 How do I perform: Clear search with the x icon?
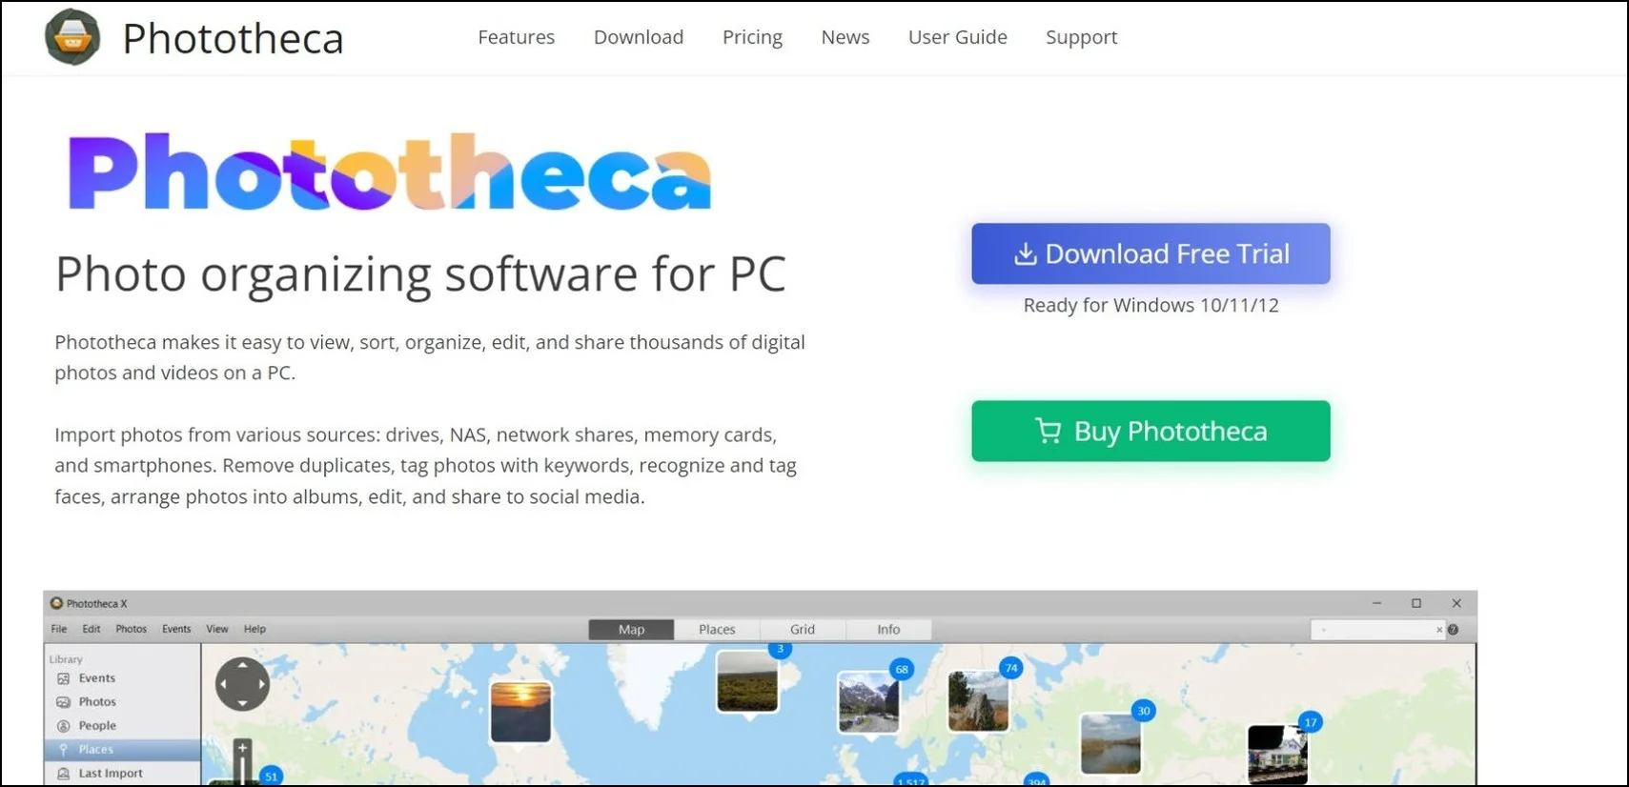pyautogui.click(x=1439, y=630)
